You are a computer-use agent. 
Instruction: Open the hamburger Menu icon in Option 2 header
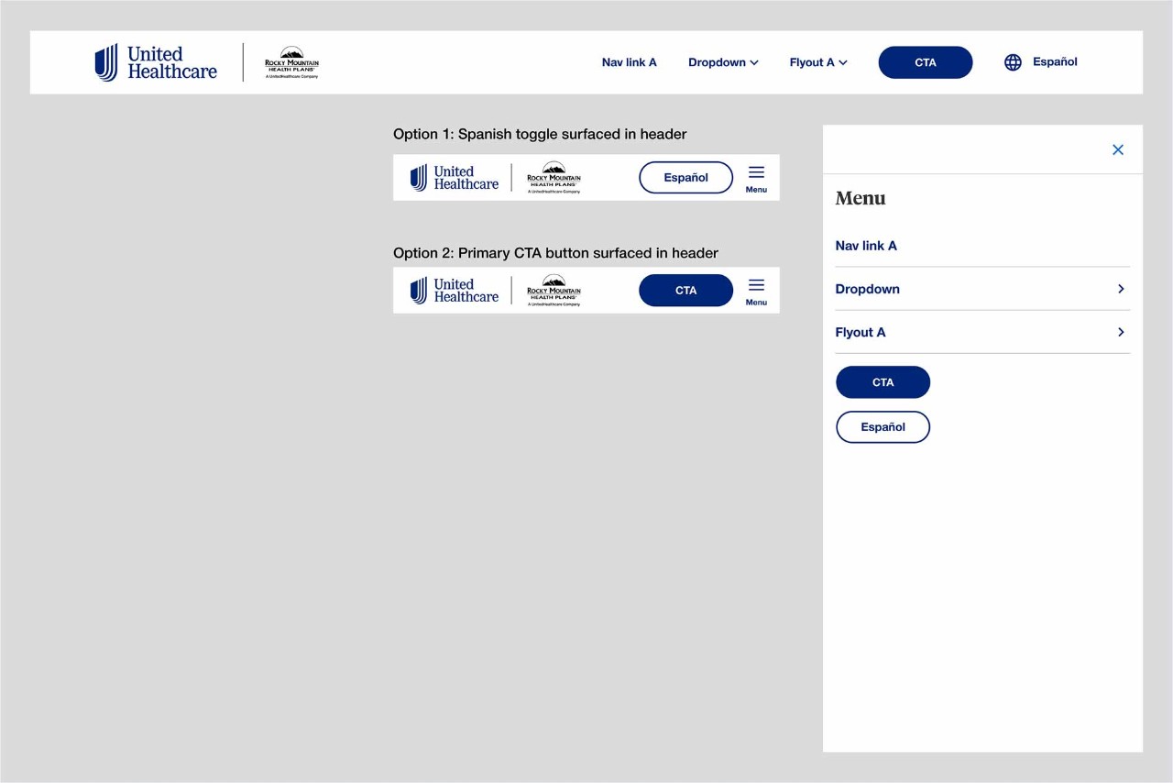756,291
